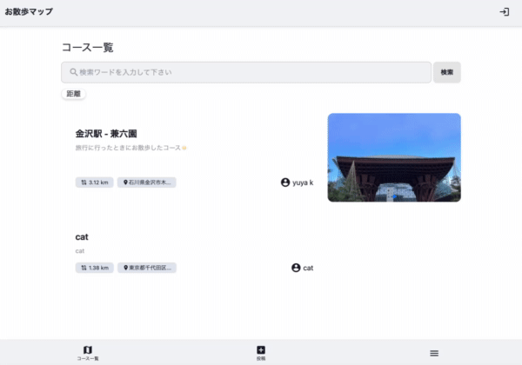Click the 石川県金沢市 location chip
Image resolution: width=522 pixels, height=365 pixels.
pos(147,182)
